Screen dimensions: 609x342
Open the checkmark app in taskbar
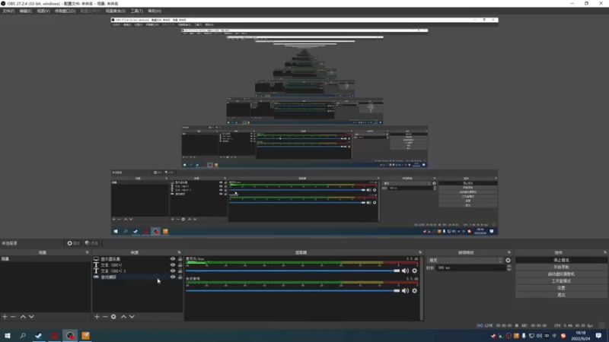(x=39, y=335)
